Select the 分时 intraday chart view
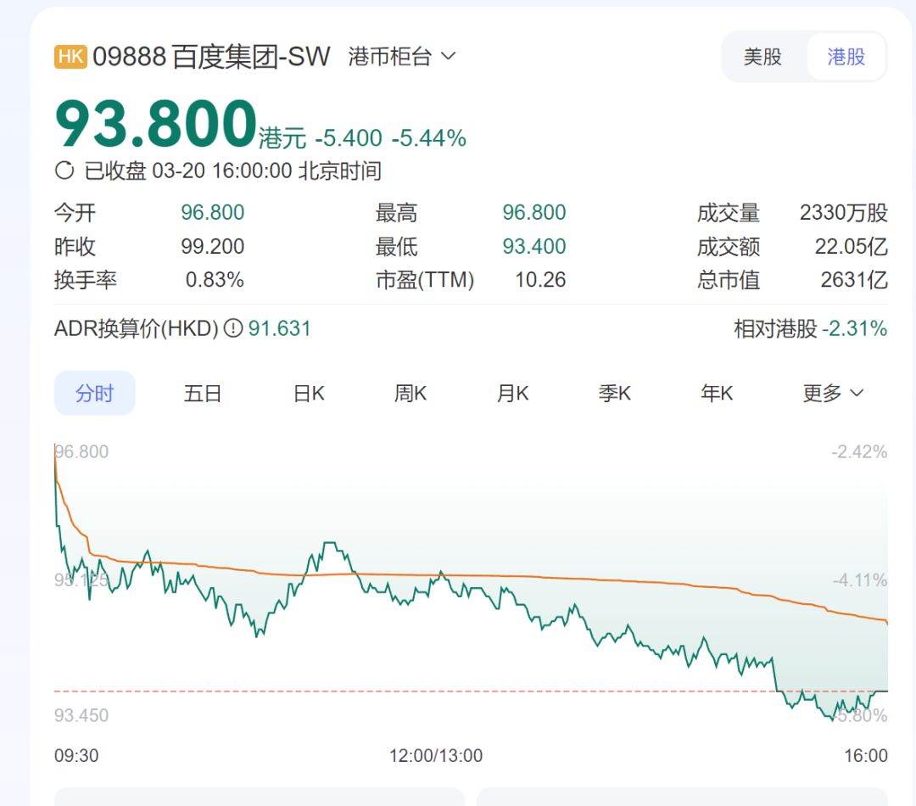Image resolution: width=916 pixels, height=806 pixels. pyautogui.click(x=94, y=393)
